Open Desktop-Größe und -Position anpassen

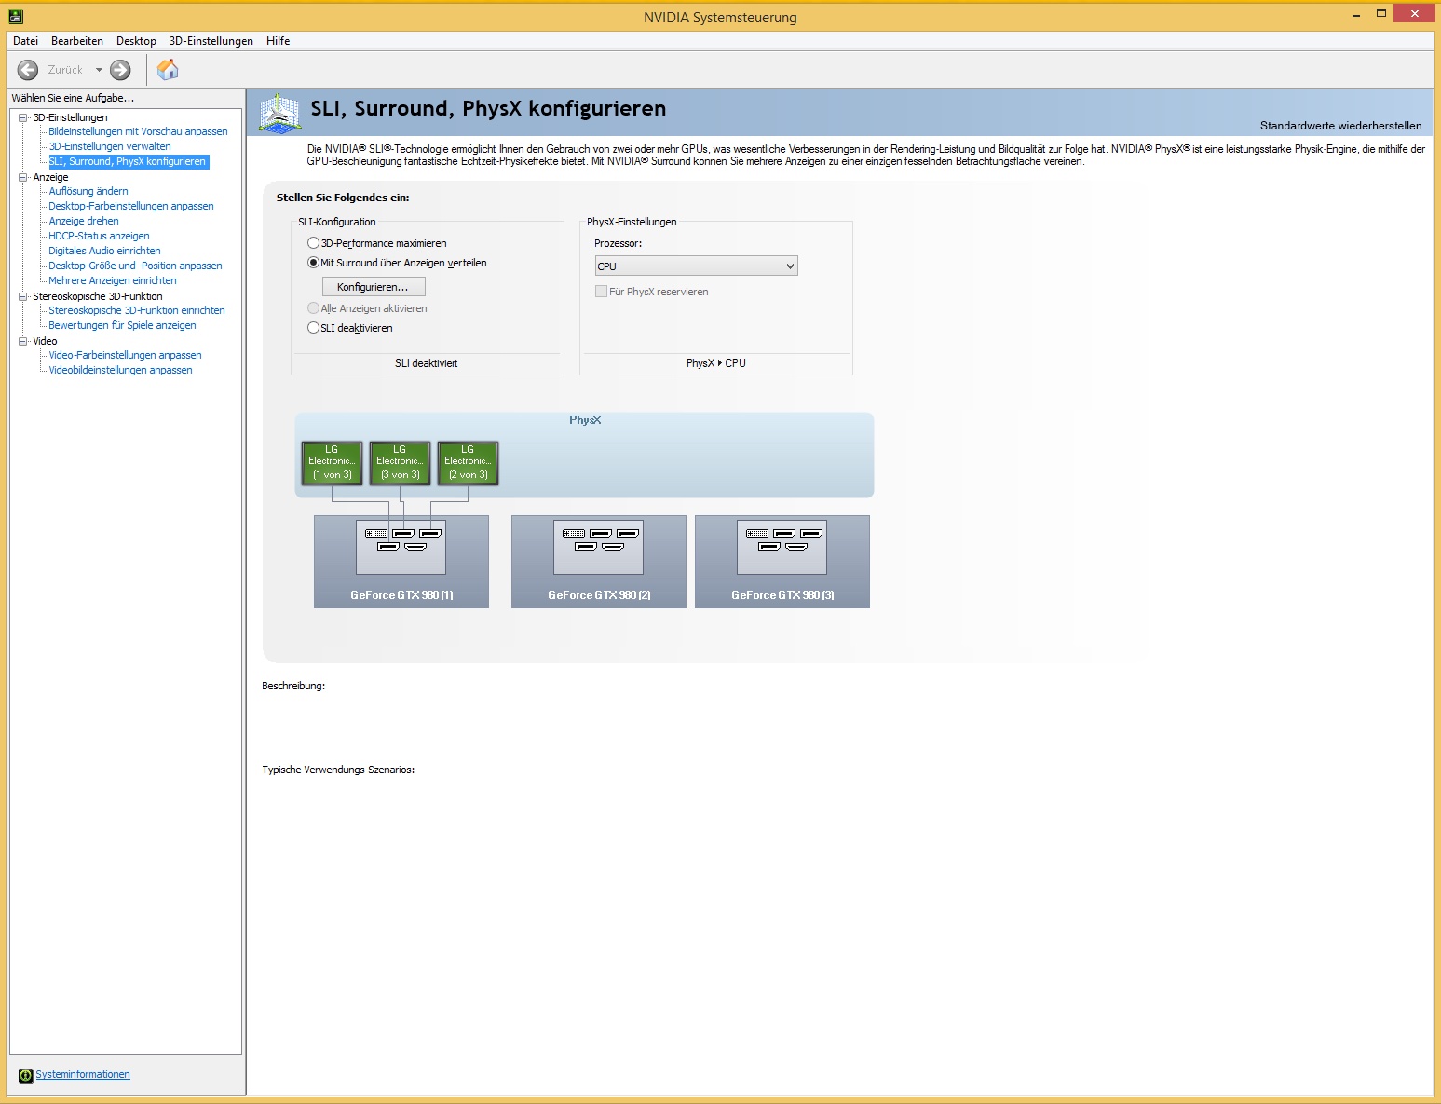[x=135, y=266]
